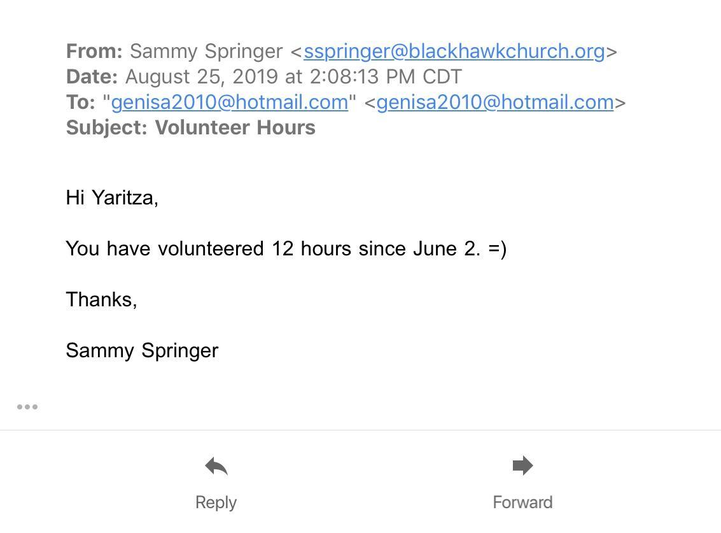Click the Volunteer Hours subject text

tap(235, 127)
